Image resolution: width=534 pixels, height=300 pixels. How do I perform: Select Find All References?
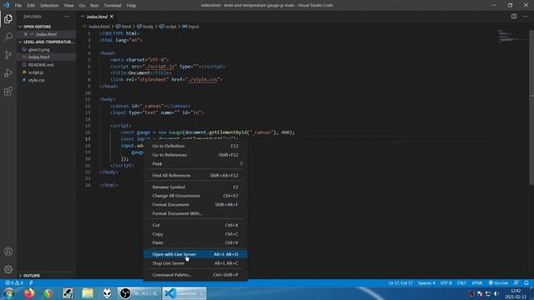tap(195, 175)
